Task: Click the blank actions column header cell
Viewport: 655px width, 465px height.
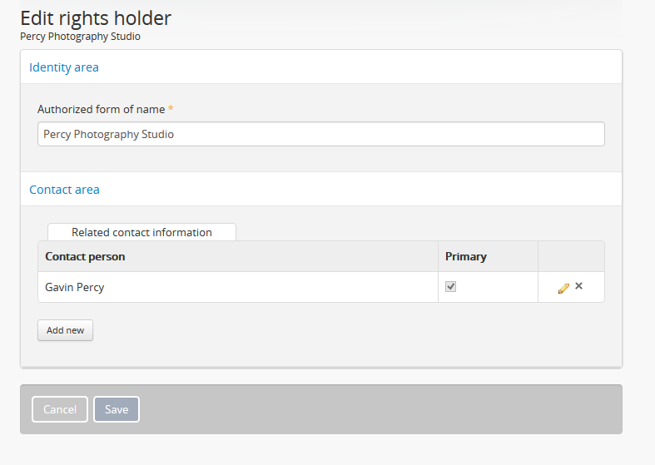Action: click(571, 256)
